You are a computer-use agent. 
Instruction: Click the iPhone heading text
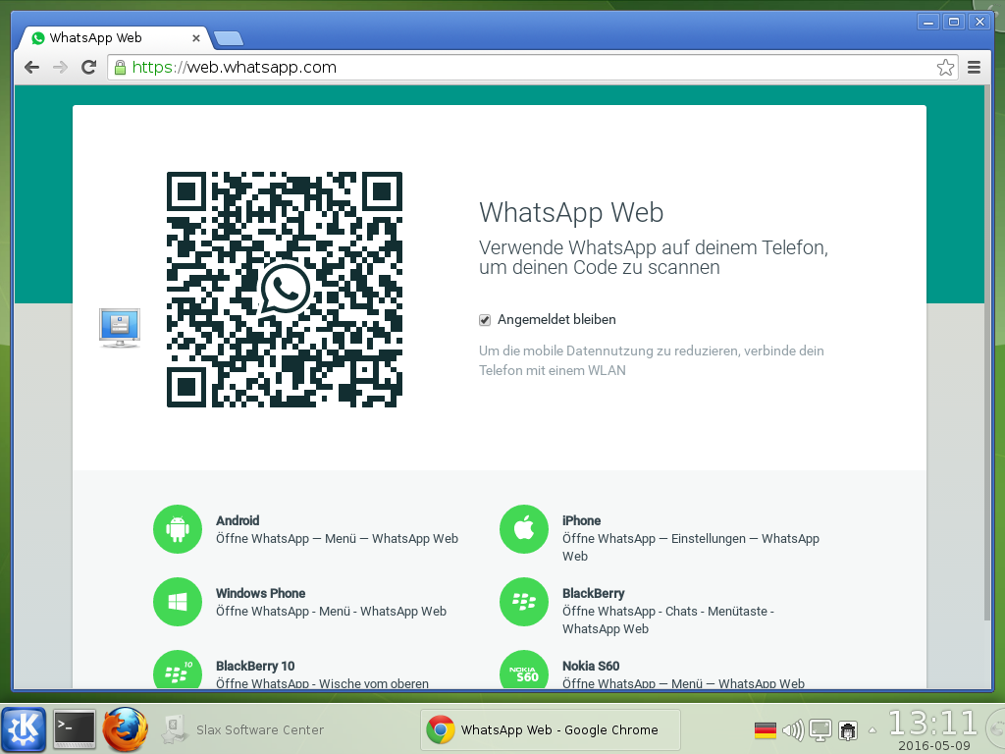click(581, 520)
